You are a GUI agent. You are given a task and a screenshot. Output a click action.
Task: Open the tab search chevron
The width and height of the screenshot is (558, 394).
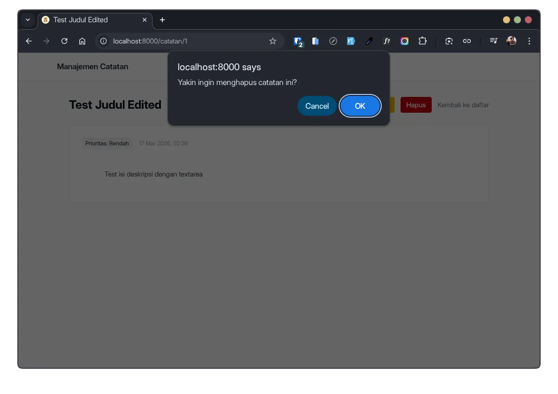(x=28, y=20)
